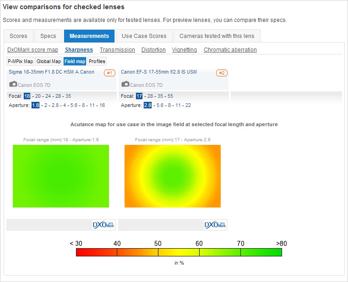Click the green 70-80 scale segment
The height and width of the screenshot is (282, 348).
coord(261,252)
